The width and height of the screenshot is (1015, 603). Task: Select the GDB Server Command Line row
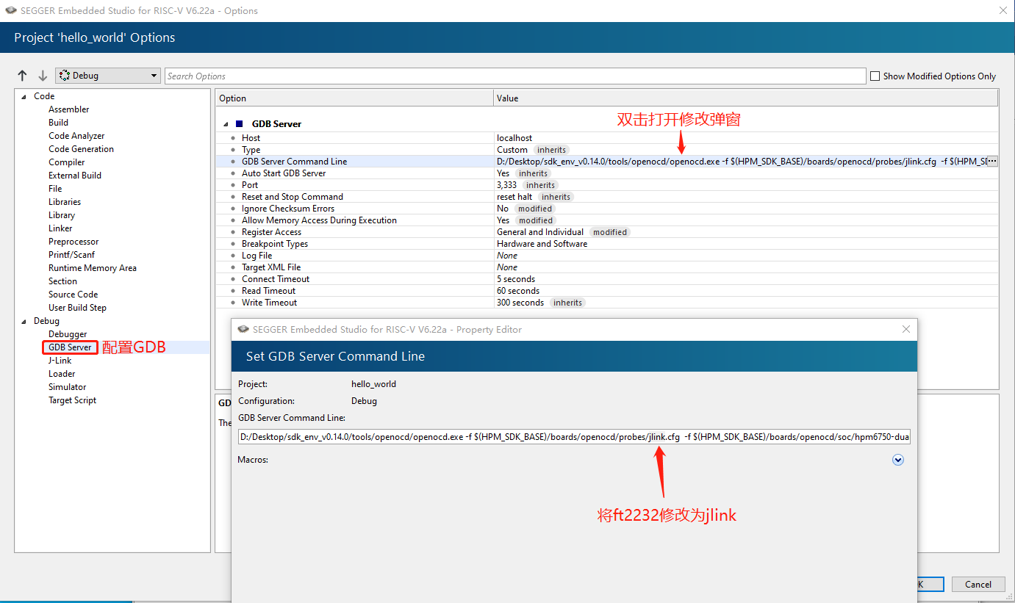(x=607, y=162)
